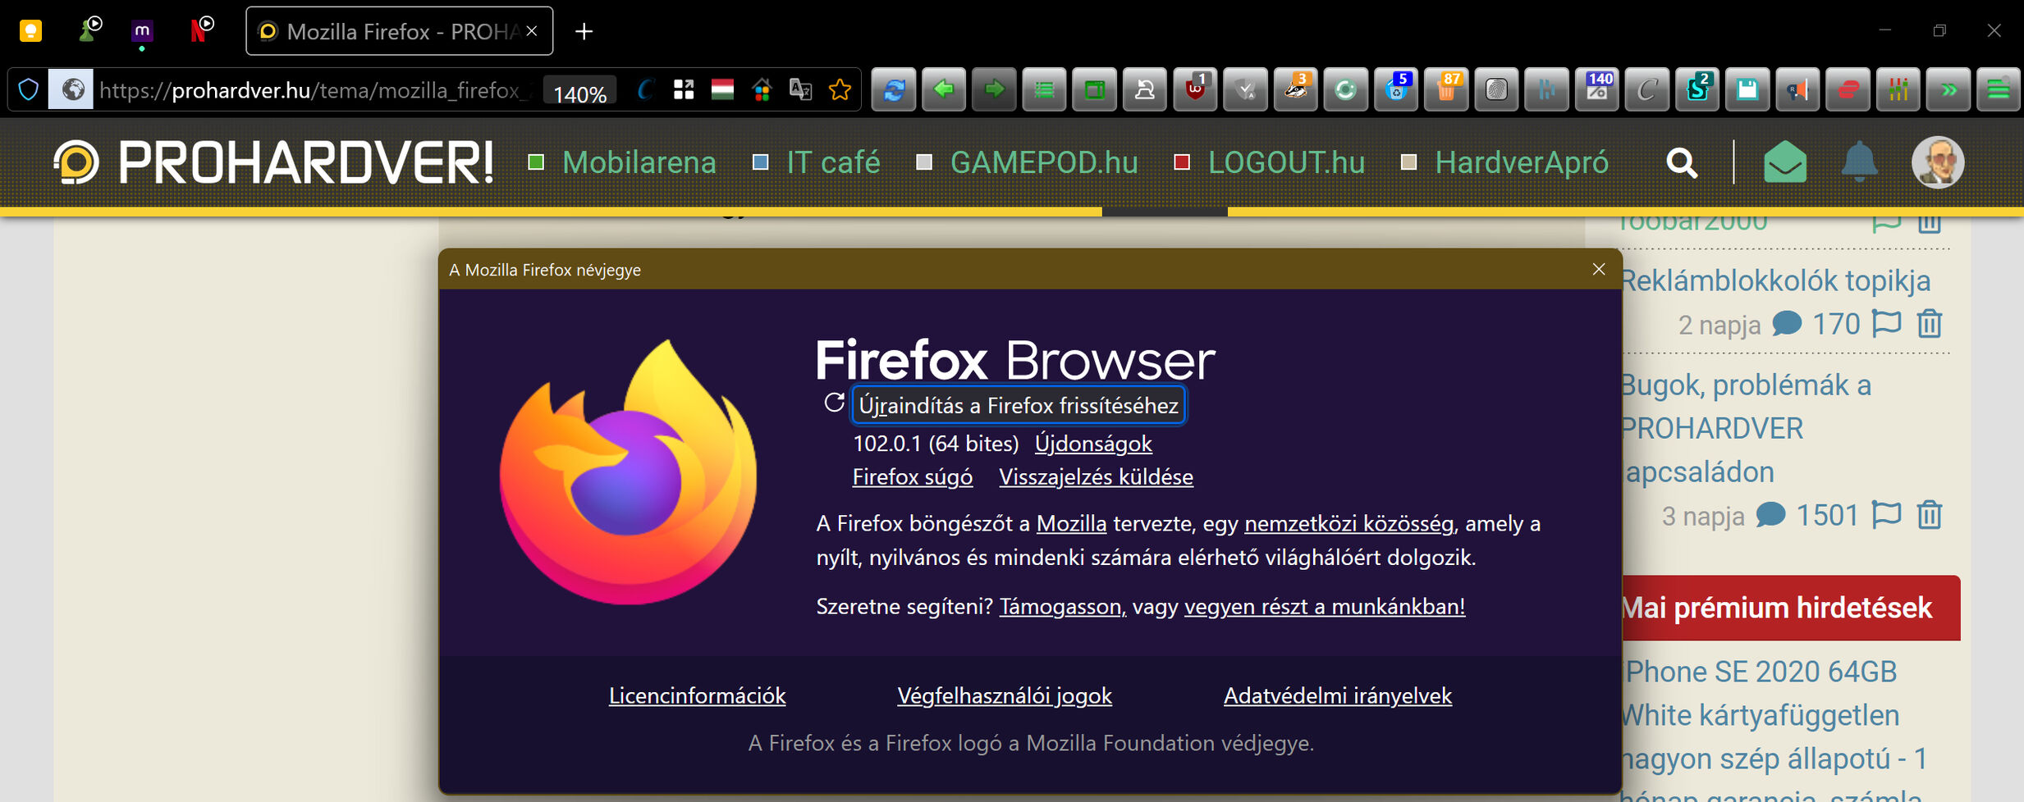Open private messages envelope icon
2024x802 pixels.
[x=1785, y=162]
